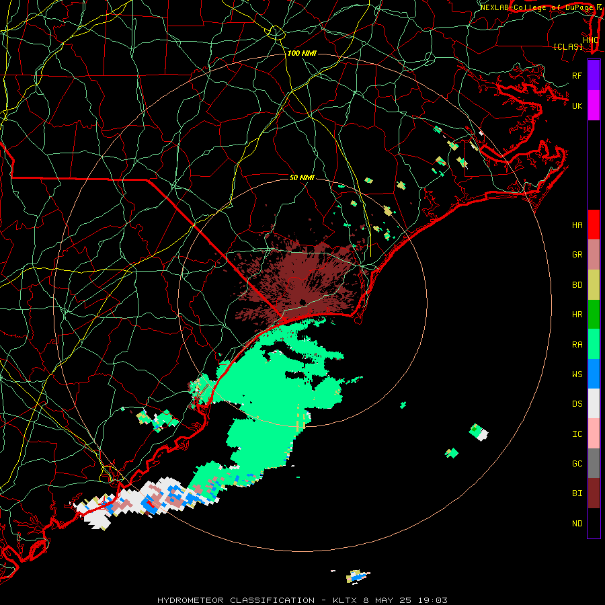The height and width of the screenshot is (605, 605).
Task: Click the BI brown legend swatch
Action: pos(594,493)
